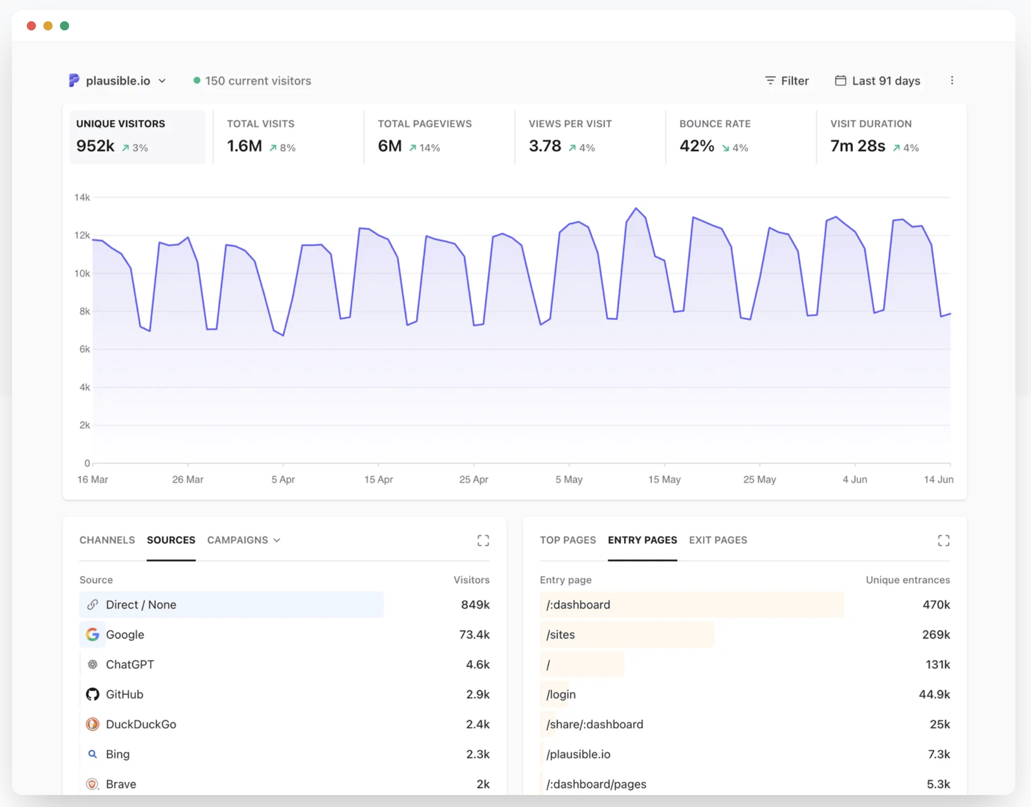Click the 73.4k Google visitors value

point(474,634)
